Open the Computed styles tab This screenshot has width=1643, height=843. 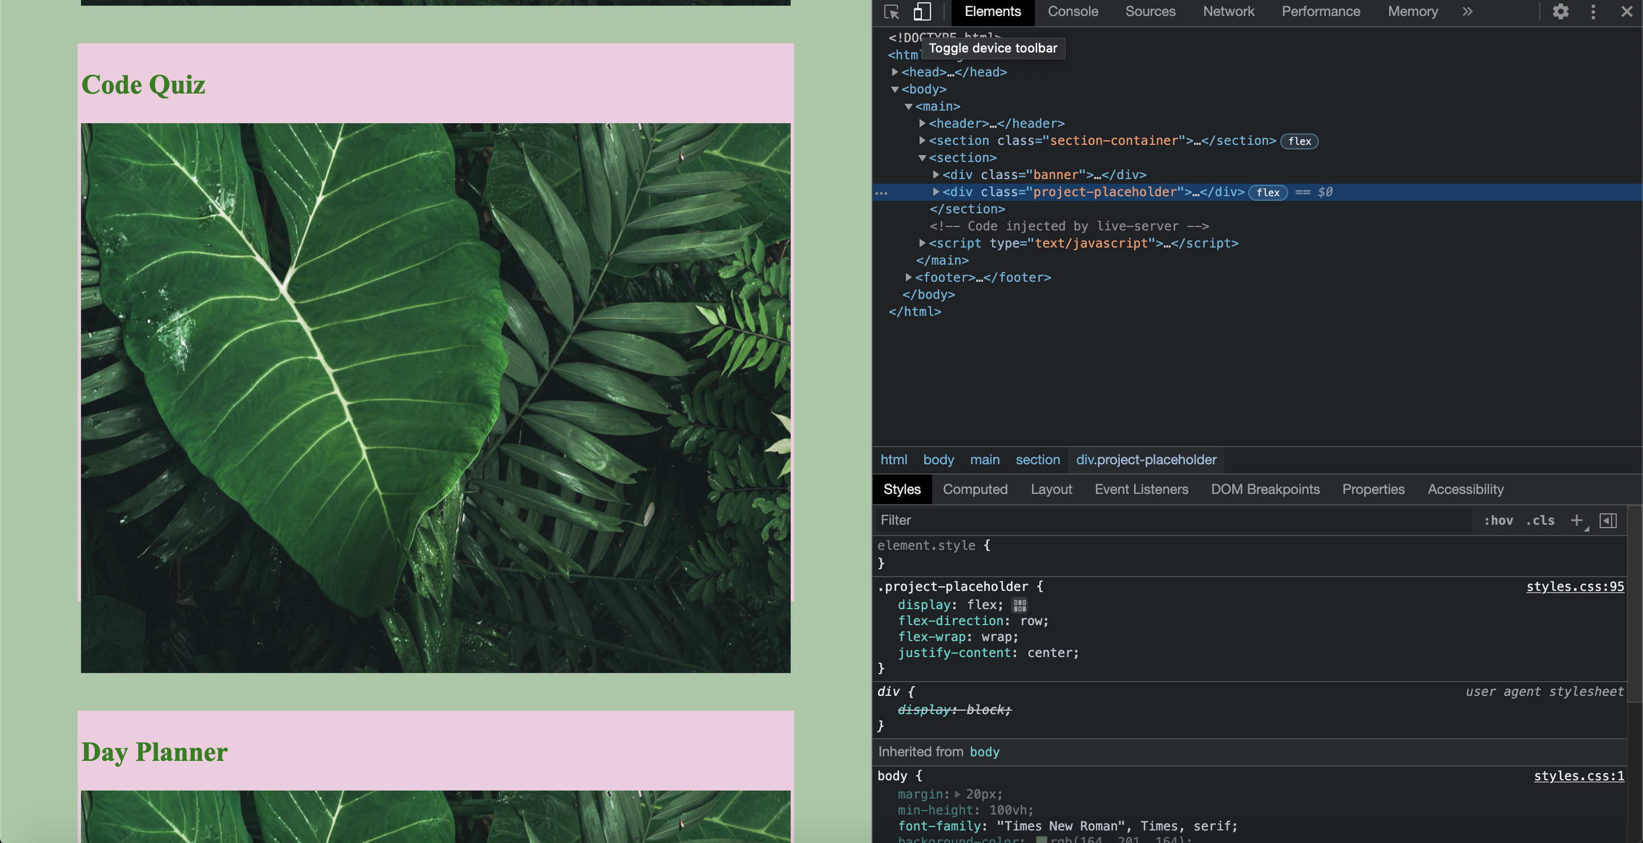click(974, 489)
